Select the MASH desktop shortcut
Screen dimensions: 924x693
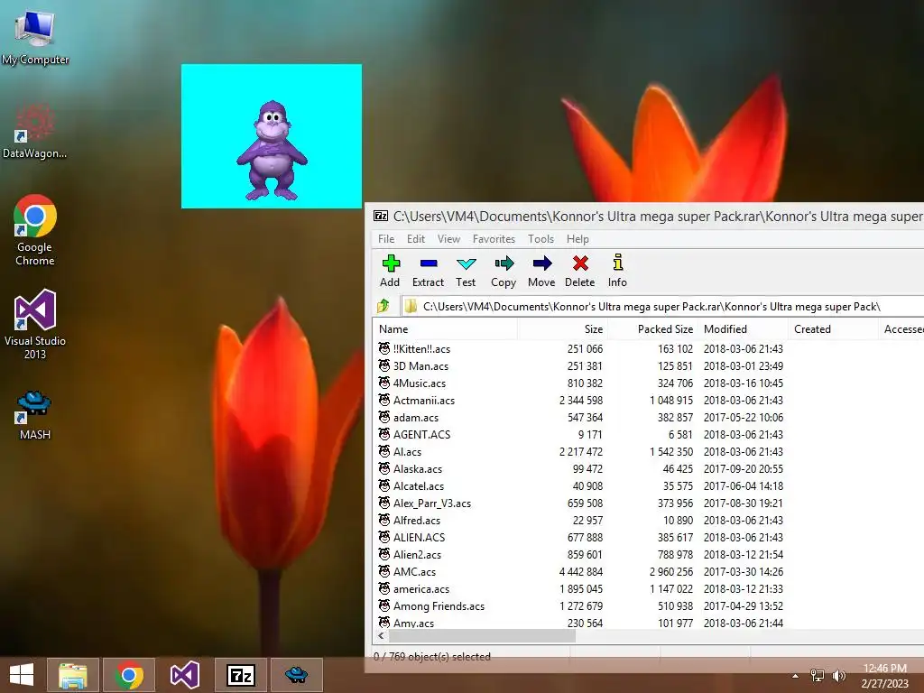tap(35, 415)
